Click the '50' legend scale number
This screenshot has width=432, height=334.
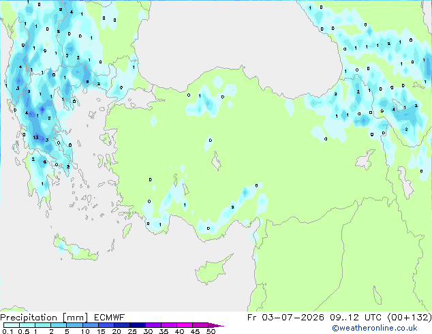click(211, 331)
